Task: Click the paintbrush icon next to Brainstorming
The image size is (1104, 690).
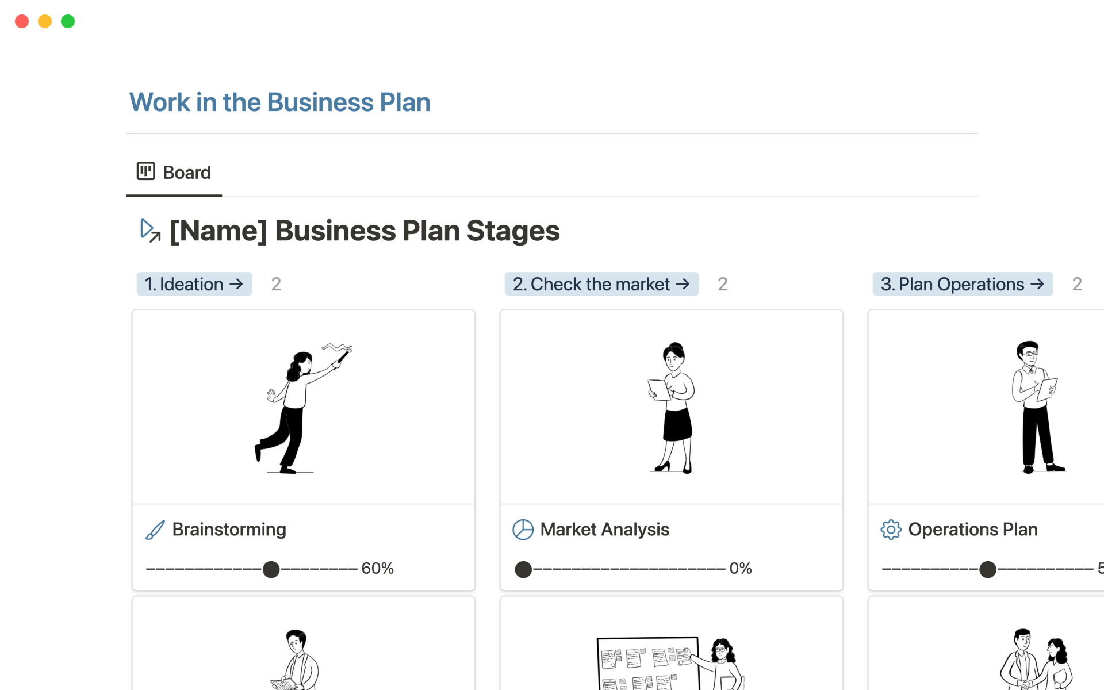Action: coord(155,530)
